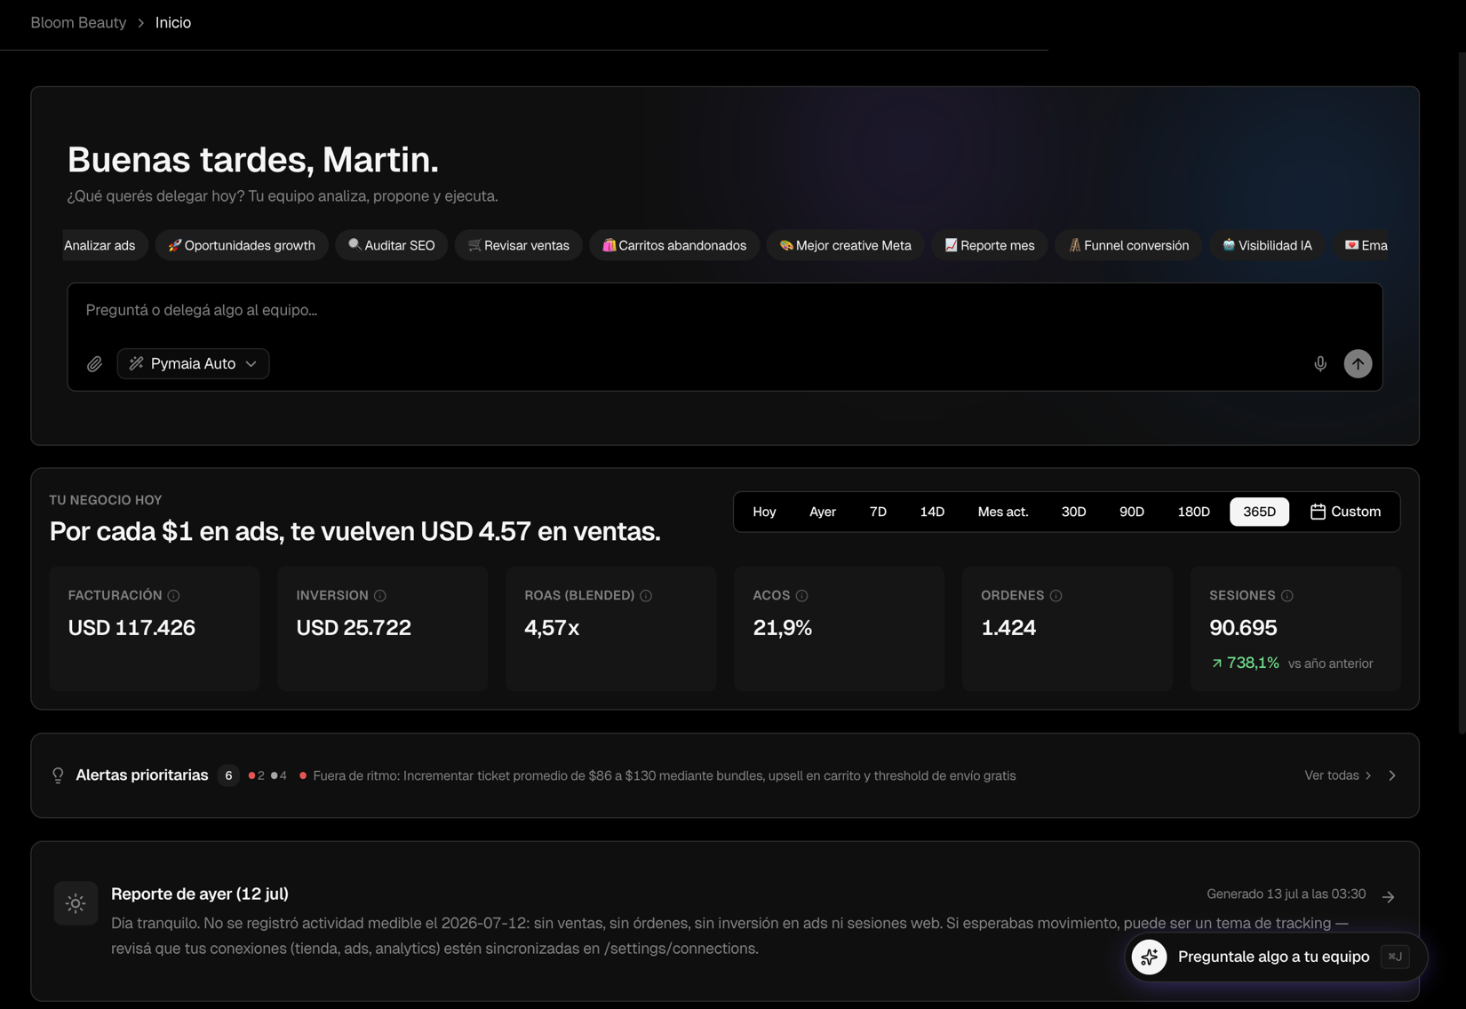The image size is (1466, 1009).
Task: Click the SESIONES value 90.695
Action: click(1243, 628)
